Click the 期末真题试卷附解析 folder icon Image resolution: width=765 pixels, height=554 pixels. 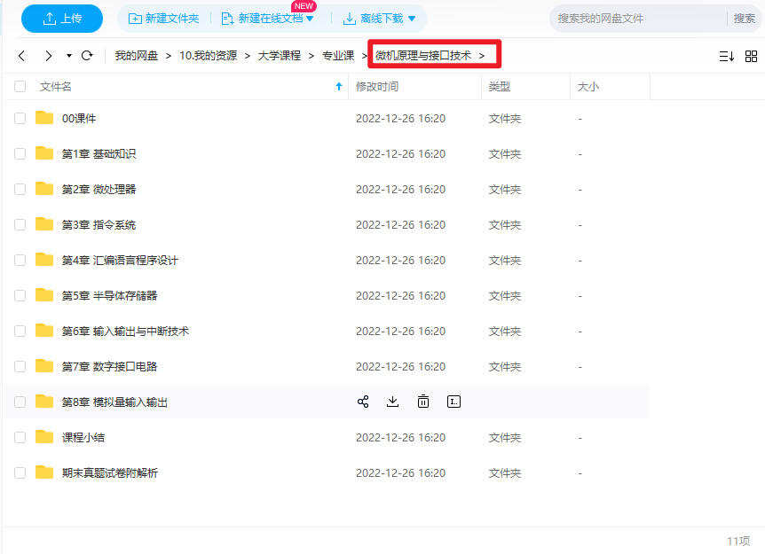point(44,472)
